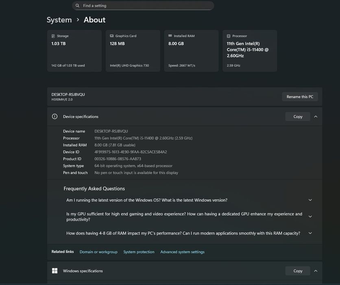This screenshot has width=340, height=285.
Task: Copy the Device specifications
Action: 298,116
